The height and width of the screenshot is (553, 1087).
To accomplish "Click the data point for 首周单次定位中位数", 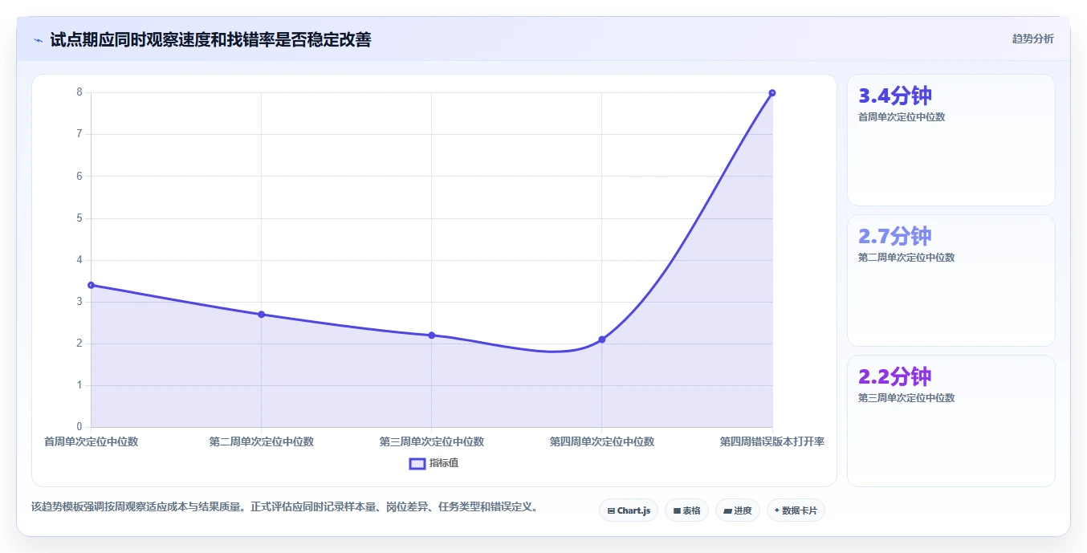I will point(91,285).
